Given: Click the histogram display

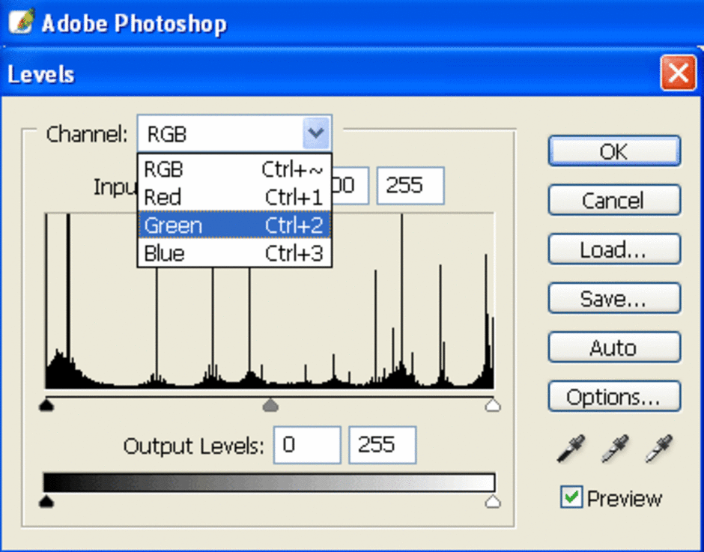Looking at the screenshot, I should coord(270,300).
